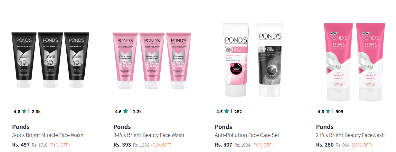The image size is (396, 152).
Task: Click the star icon beside 909 rating
Action: (x=328, y=112)
